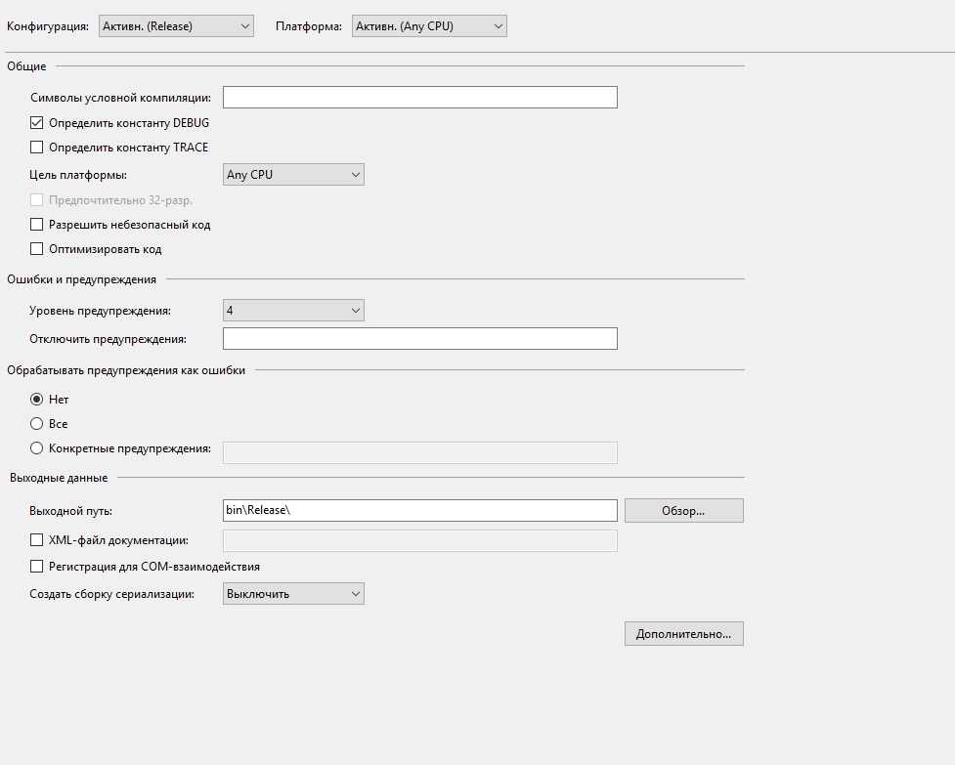
Task: Uncheck Определить константу DEBUG checkbox
Action: (37, 123)
